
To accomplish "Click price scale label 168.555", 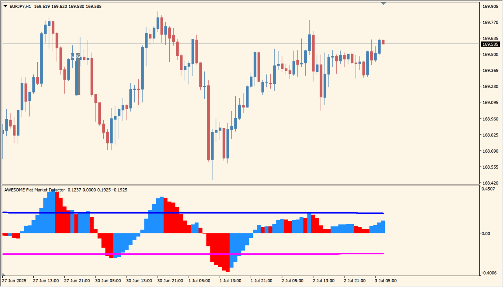I will (x=490, y=167).
